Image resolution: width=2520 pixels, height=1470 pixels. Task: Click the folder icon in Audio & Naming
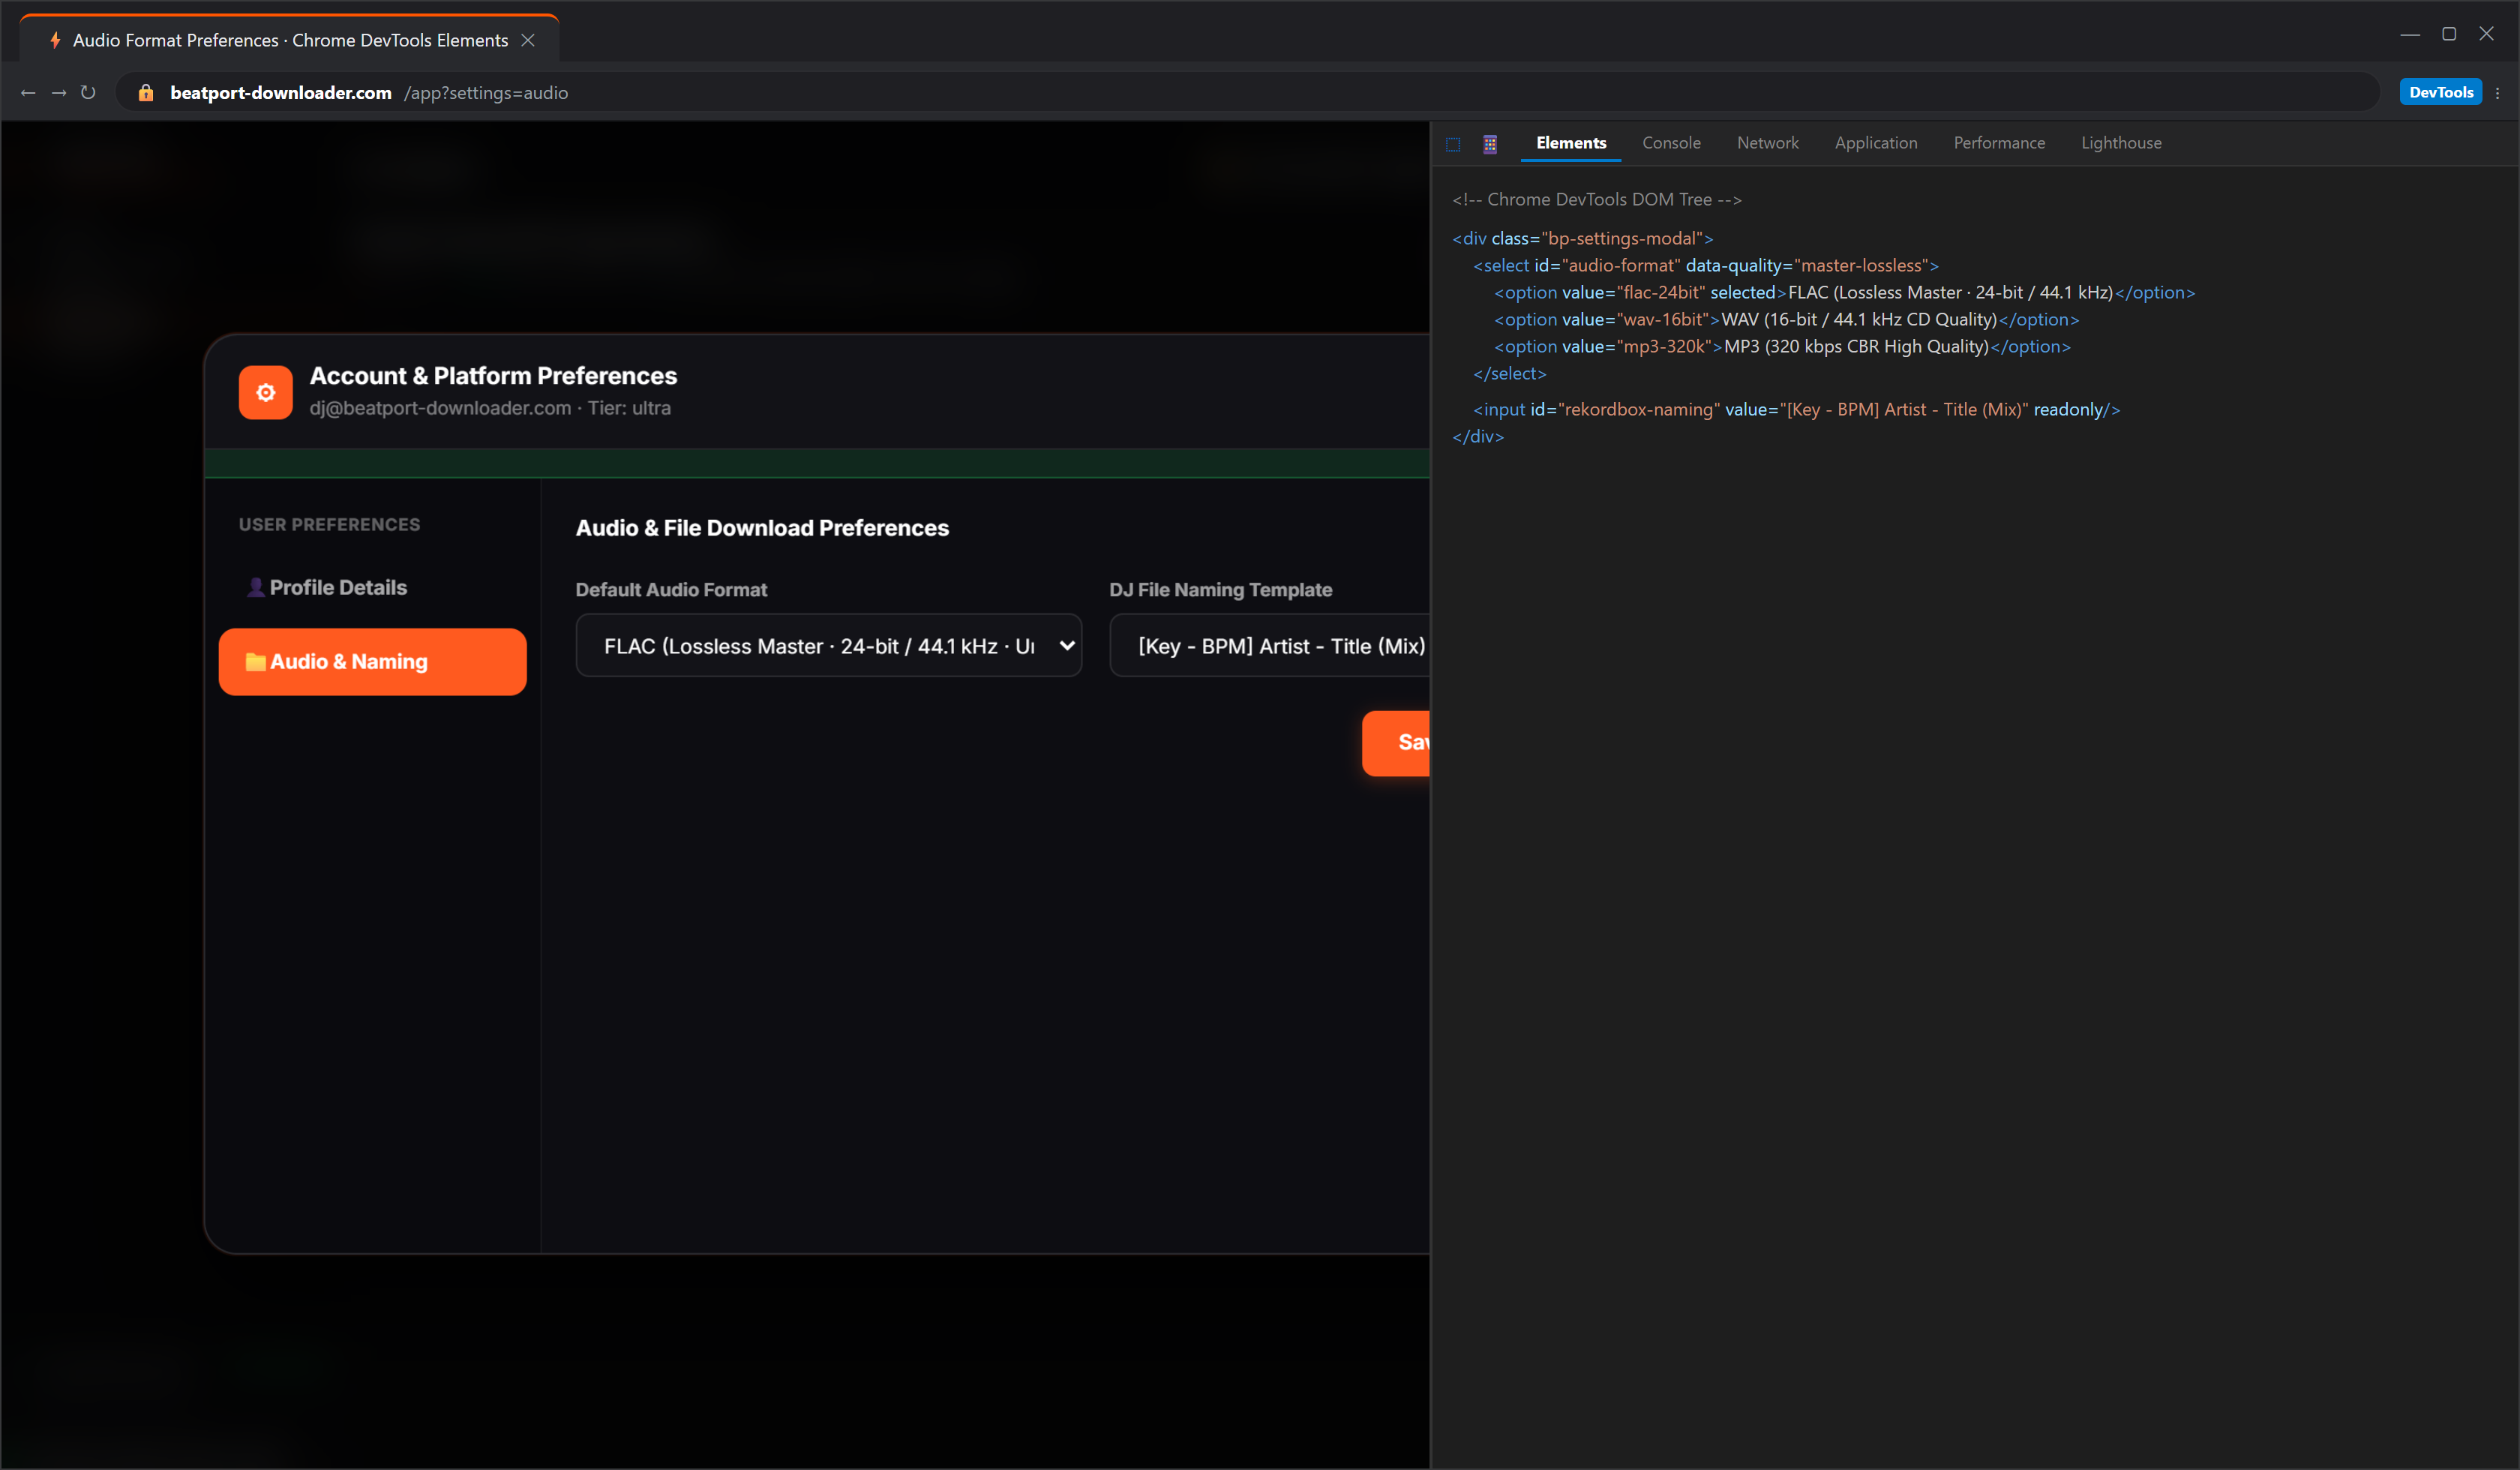255,661
